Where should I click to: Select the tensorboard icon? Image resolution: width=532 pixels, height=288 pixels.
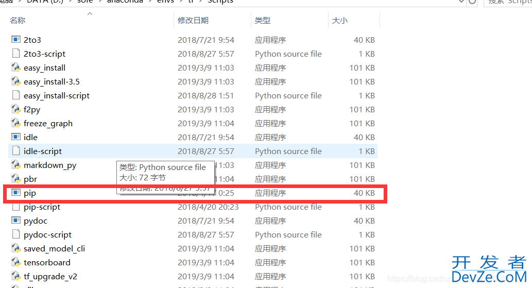coord(15,262)
